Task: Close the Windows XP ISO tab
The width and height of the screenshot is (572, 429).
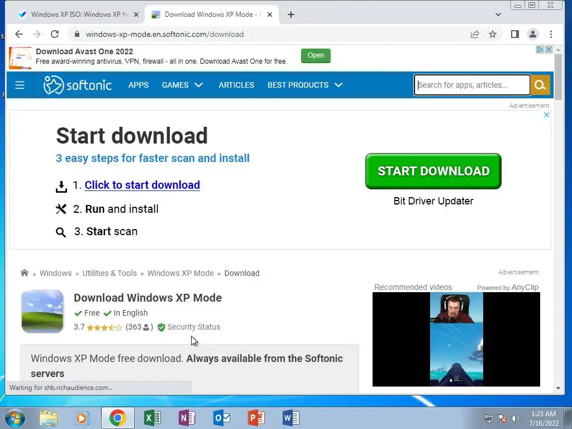Action: [x=136, y=15]
